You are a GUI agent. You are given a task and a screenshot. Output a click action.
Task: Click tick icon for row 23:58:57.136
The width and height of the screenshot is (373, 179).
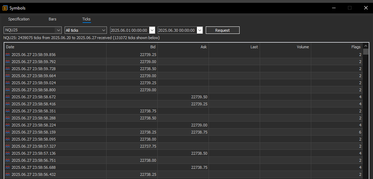click(x=8, y=153)
